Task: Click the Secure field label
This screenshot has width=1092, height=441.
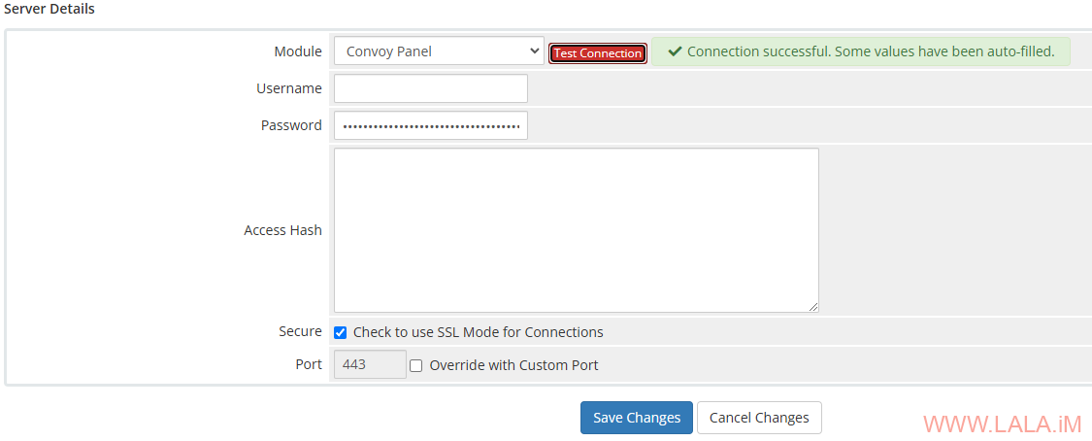Action: point(300,331)
